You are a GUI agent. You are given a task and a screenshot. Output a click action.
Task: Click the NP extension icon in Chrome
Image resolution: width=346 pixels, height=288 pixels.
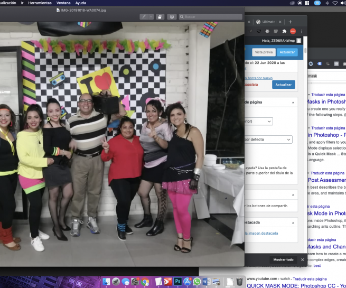pyautogui.click(x=276, y=31)
